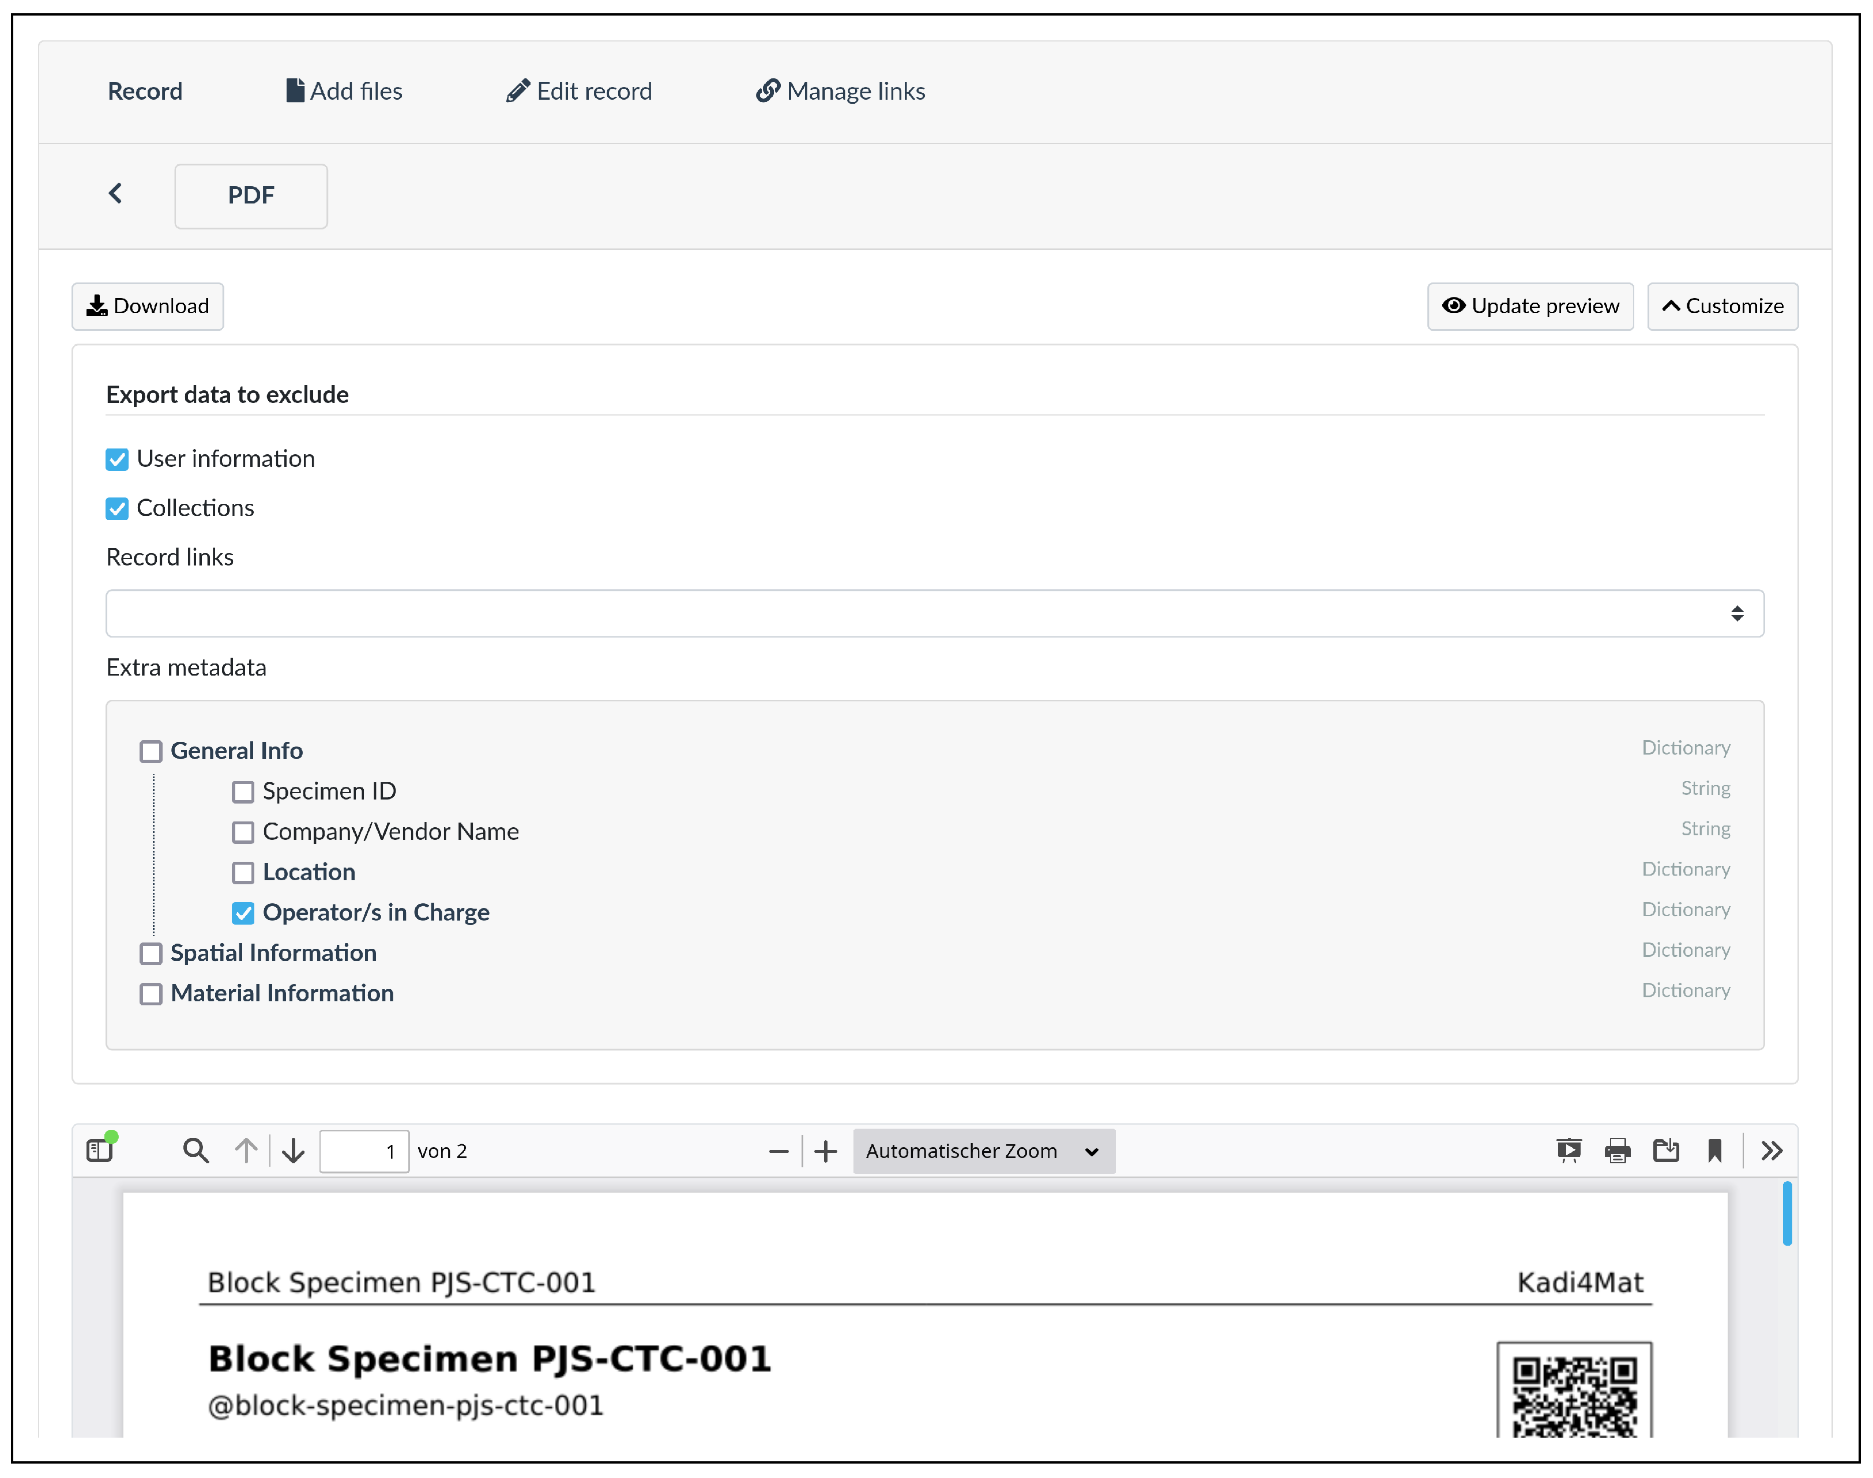Image resolution: width=1873 pixels, height=1478 pixels.
Task: Check the Specimen ID checkbox
Action: click(x=243, y=792)
